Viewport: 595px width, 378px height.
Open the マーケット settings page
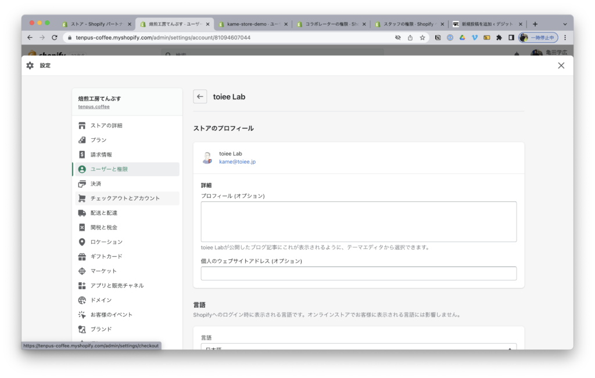pyautogui.click(x=127, y=271)
